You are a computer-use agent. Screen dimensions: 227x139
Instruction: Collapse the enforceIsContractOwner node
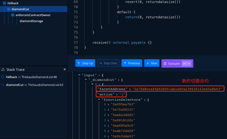pos(13,15)
